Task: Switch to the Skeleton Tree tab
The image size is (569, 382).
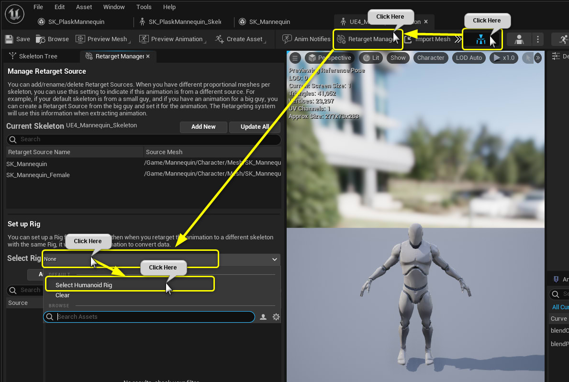Action: [33, 56]
